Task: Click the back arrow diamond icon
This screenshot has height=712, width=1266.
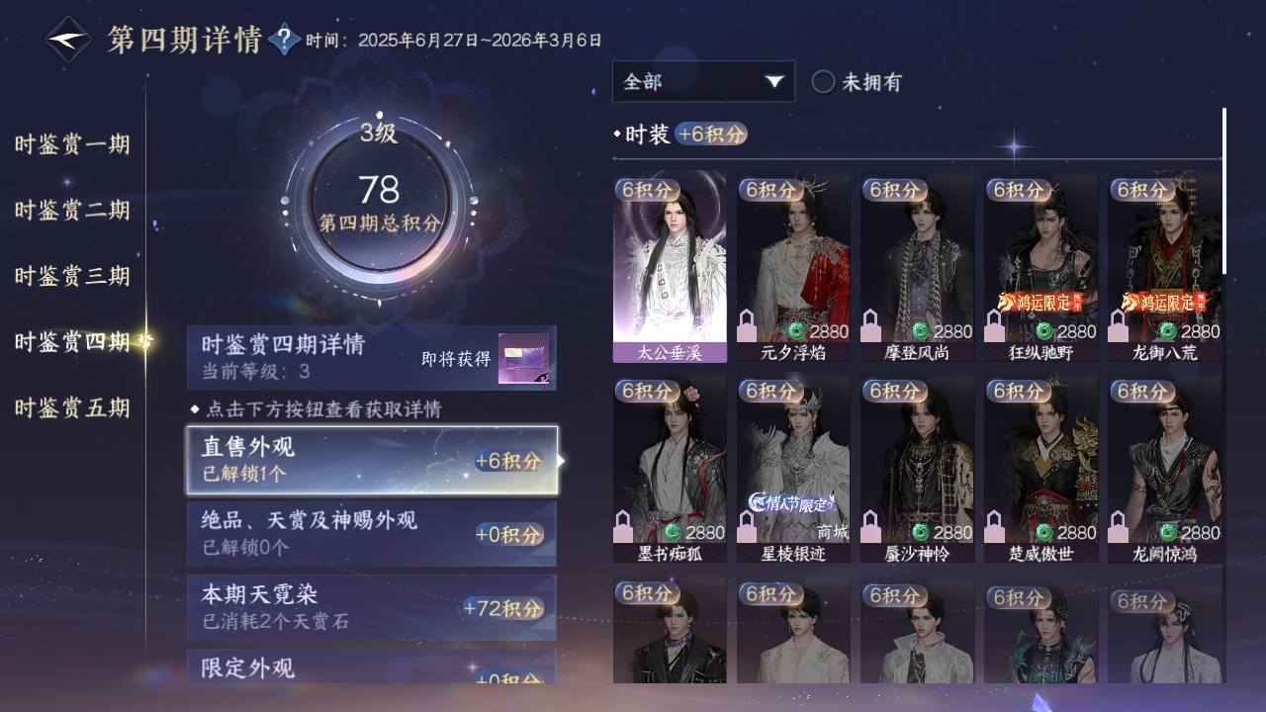Action: tap(69, 40)
